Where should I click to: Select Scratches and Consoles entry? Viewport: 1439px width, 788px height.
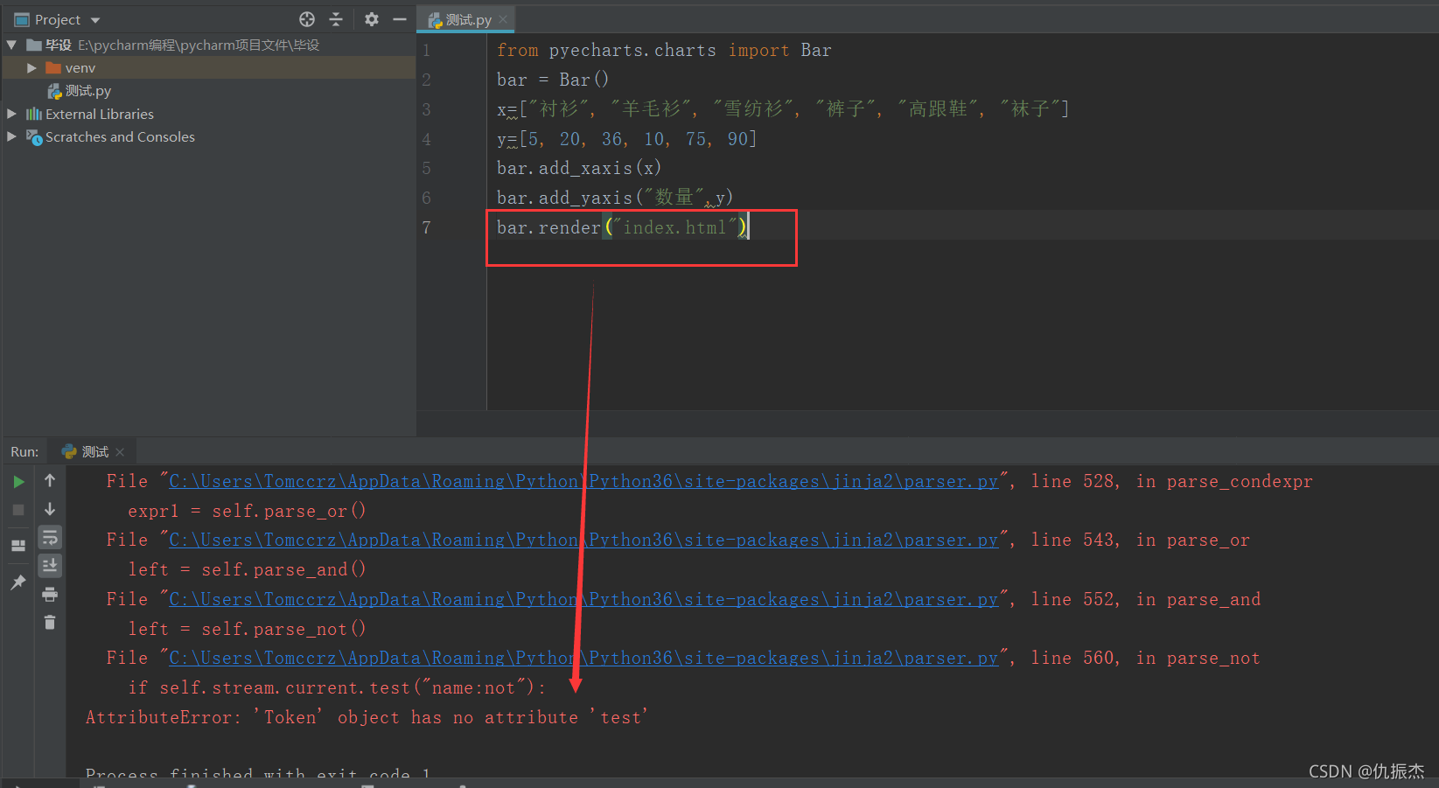tap(120, 136)
